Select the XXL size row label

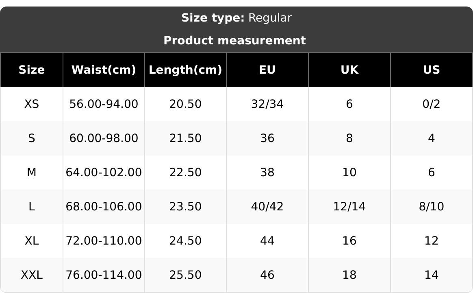[x=32, y=275]
